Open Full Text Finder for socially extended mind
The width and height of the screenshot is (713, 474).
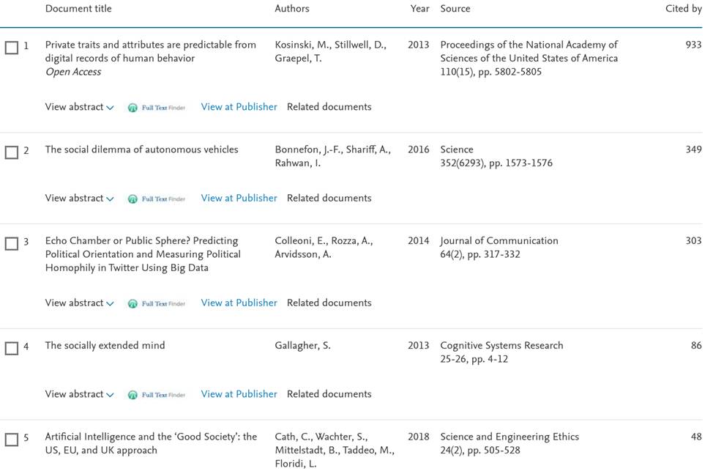tap(156, 395)
